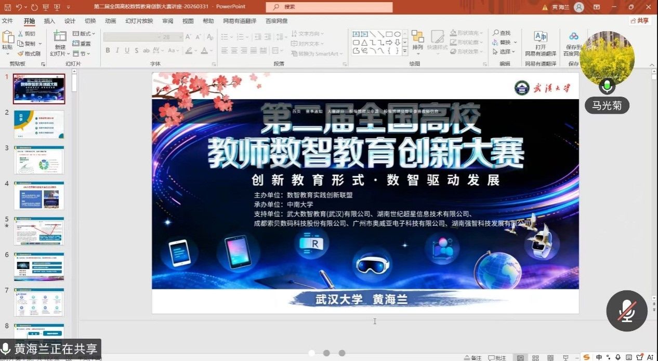Expand the Layout (版式) dropdown
The width and height of the screenshot is (658, 361).
82,34
